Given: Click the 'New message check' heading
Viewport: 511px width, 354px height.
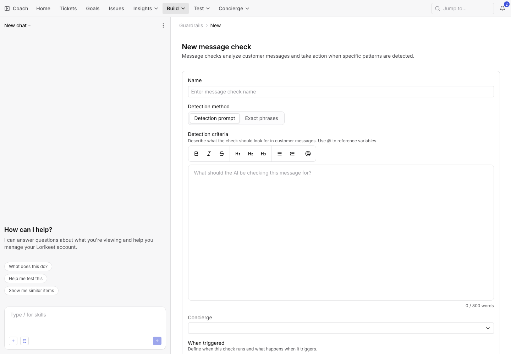Looking at the screenshot, I should point(216,47).
